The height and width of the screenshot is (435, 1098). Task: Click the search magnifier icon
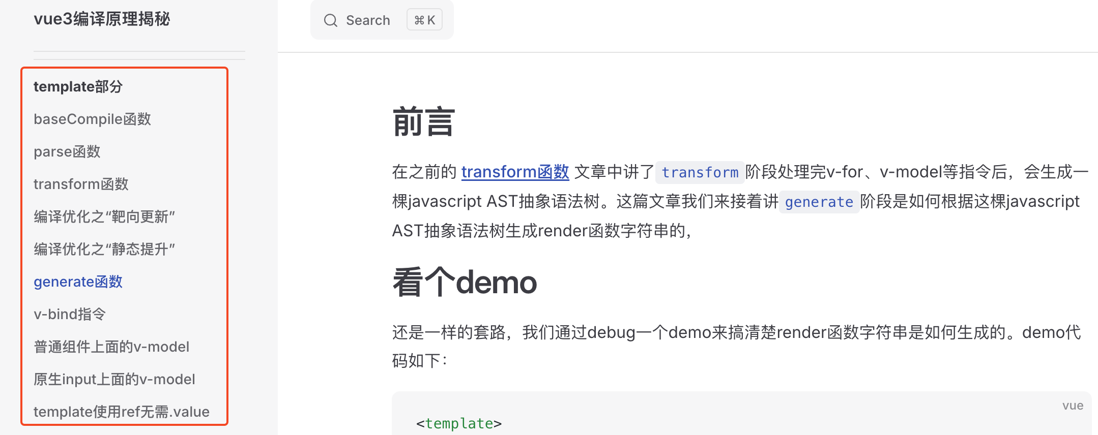[331, 20]
